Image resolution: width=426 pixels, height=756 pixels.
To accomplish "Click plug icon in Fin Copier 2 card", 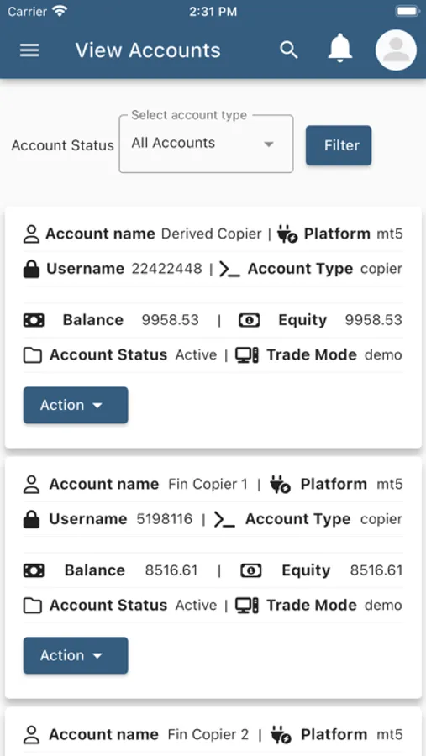I will 281,736.
